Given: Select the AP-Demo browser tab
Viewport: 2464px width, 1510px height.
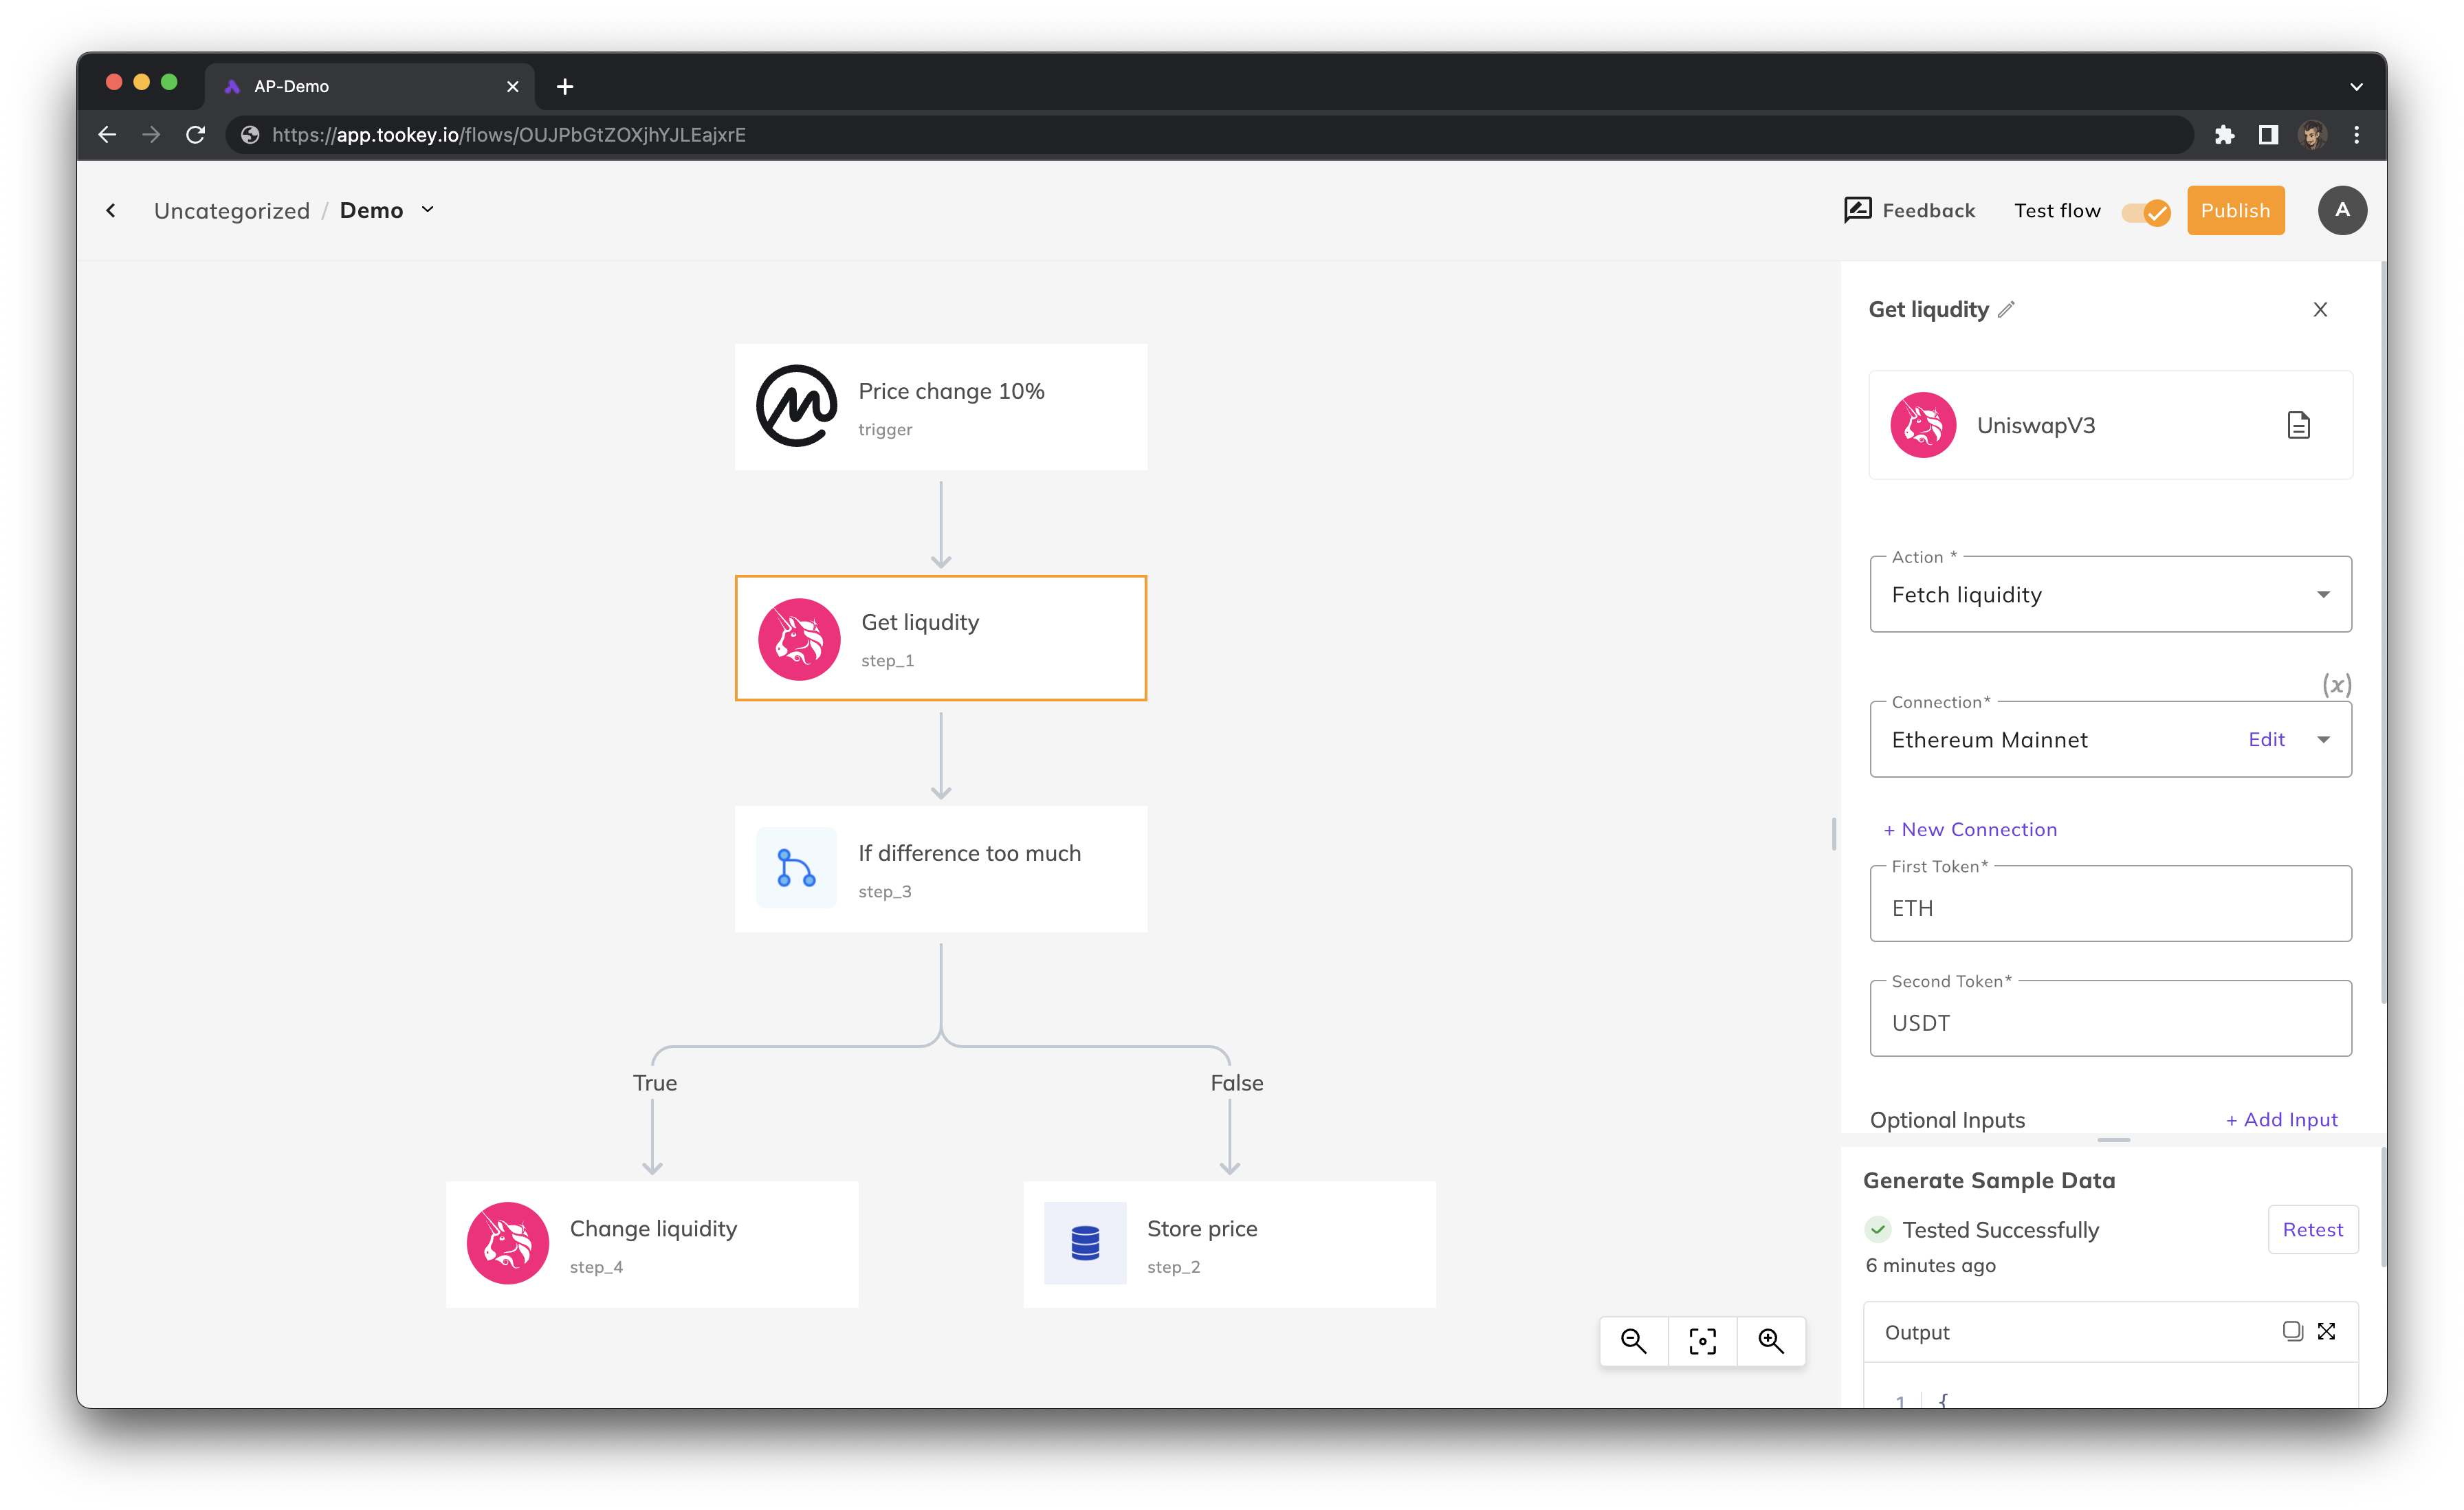Looking at the screenshot, I should [x=370, y=86].
